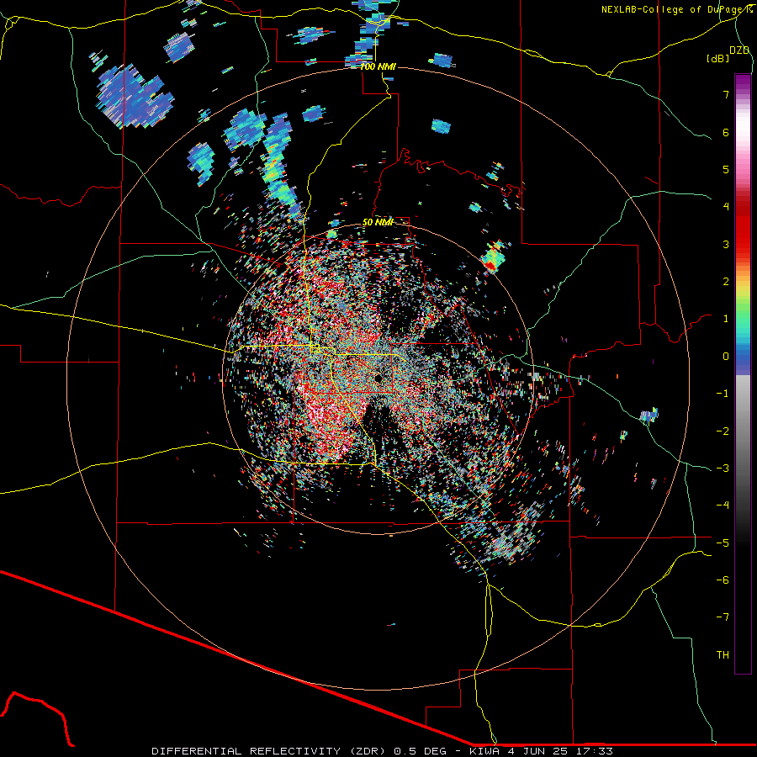
Task: Click the black radar site dot at center
Action: [x=378, y=378]
